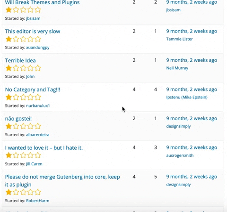Open "No Category and Tag!!!" topic
This screenshot has height=212, width=227.
click(33, 90)
